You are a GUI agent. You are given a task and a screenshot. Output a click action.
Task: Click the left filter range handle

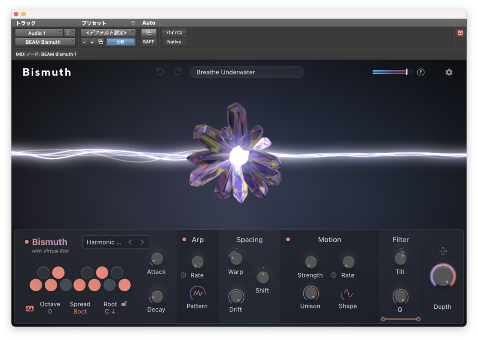pyautogui.click(x=383, y=319)
